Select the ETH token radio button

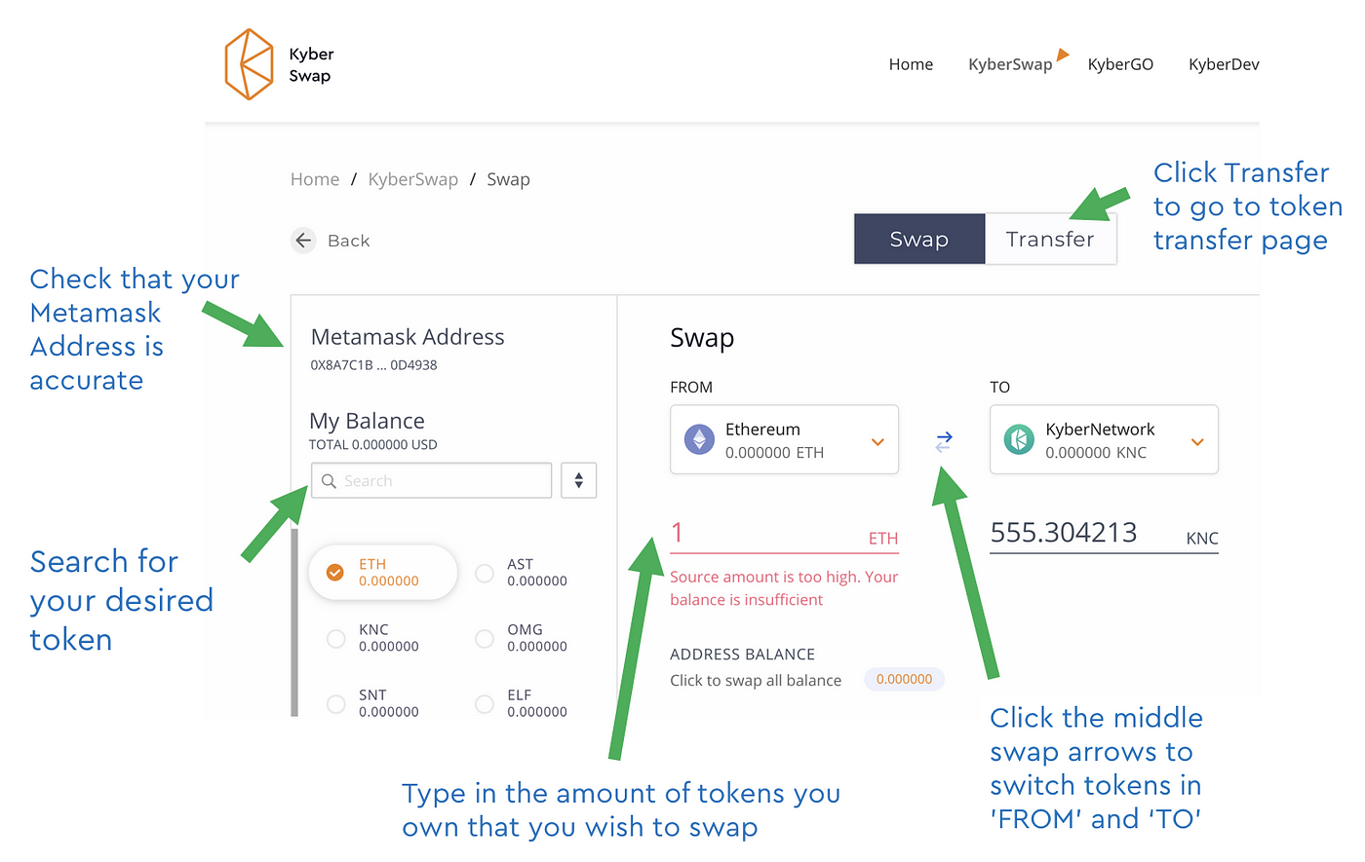click(335, 573)
